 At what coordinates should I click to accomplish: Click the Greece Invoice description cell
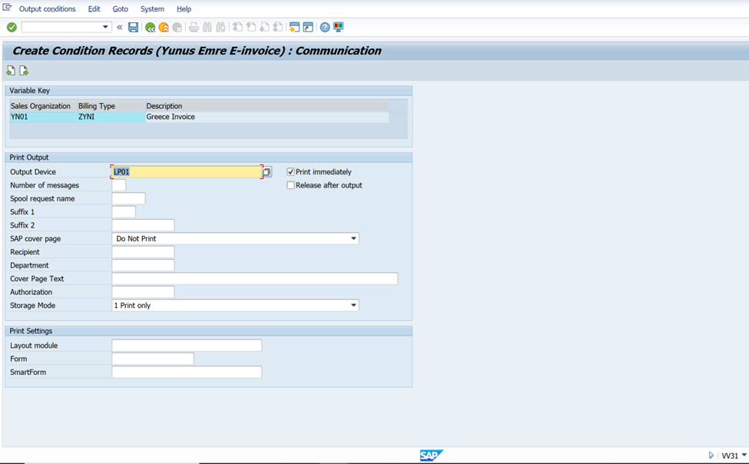(267, 117)
